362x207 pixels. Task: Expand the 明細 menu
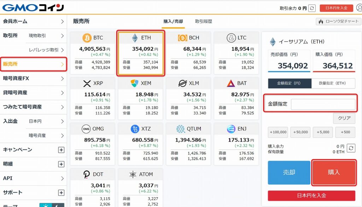61,164
